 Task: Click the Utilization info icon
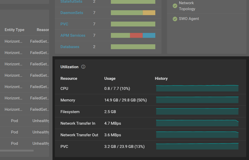point(83,67)
